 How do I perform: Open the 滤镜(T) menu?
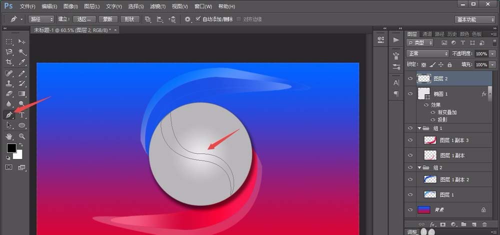(x=158, y=6)
